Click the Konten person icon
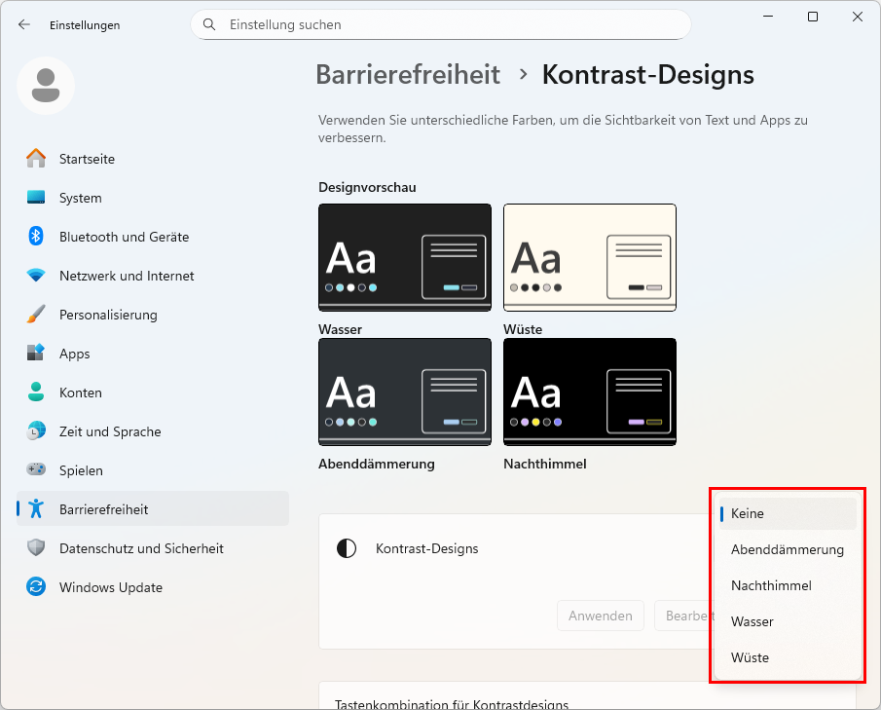This screenshot has height=710, width=881. [36, 392]
